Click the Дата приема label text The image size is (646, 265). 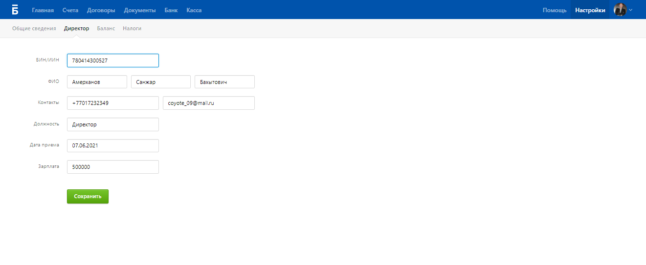(45, 145)
